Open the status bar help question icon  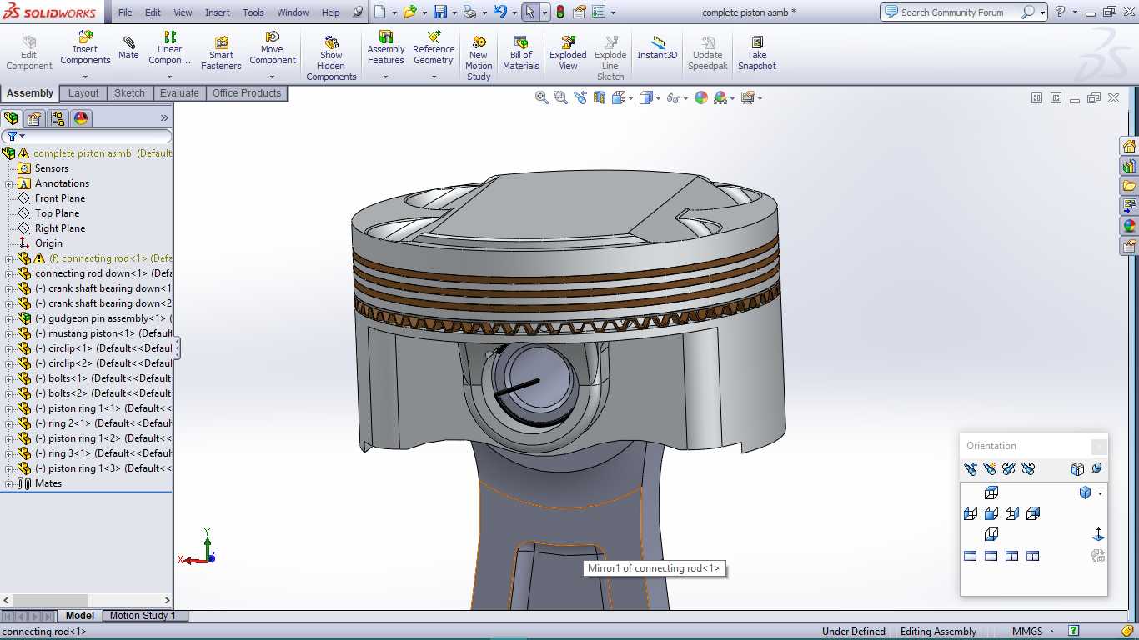tap(1073, 632)
